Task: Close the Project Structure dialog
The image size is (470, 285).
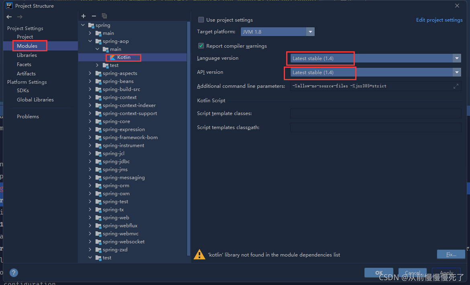Action: [457, 6]
